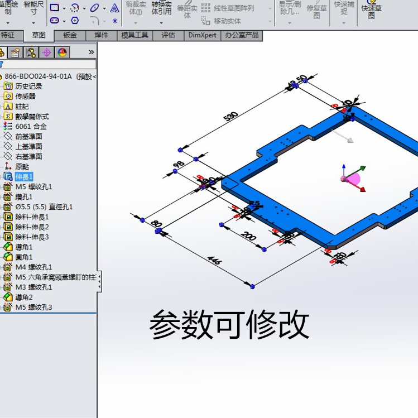
Task: Click the sketch fillet tool
Action: 95,21
